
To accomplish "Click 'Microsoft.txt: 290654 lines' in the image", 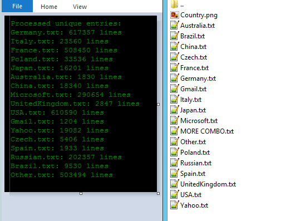I will (71, 95).
